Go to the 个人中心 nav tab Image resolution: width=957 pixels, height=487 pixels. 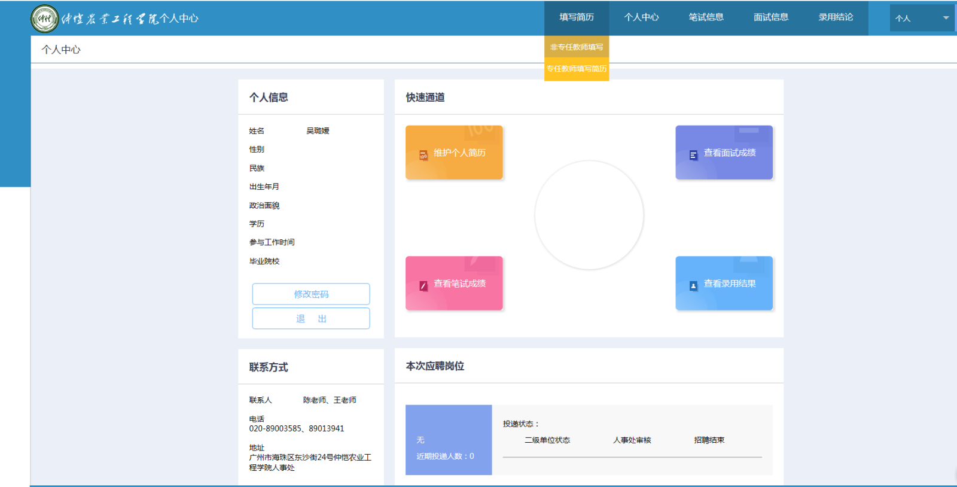tap(641, 17)
